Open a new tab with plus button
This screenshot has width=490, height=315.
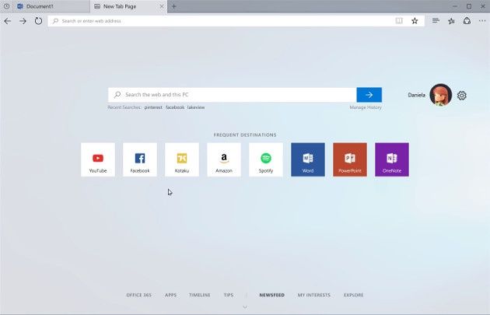[x=174, y=6]
